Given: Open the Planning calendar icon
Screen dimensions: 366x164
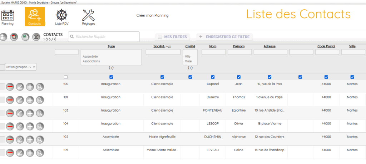Looking at the screenshot, I should (8, 17).
